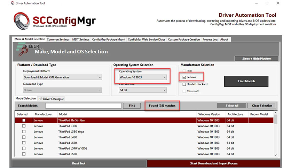Viewport: 291px width, 168px height.
Task: Start Download and Import Process
Action: pos(214,163)
